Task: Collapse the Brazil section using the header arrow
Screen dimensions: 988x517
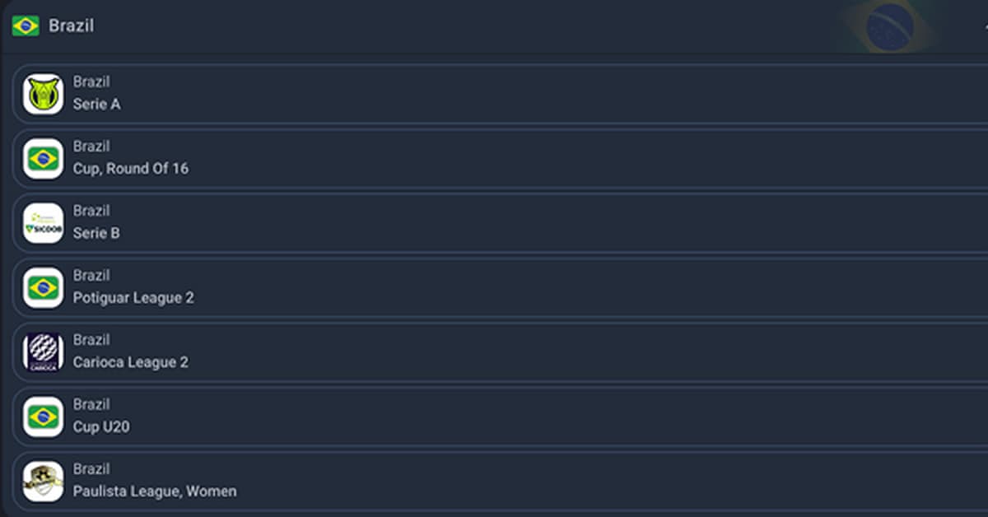Action: (984, 26)
